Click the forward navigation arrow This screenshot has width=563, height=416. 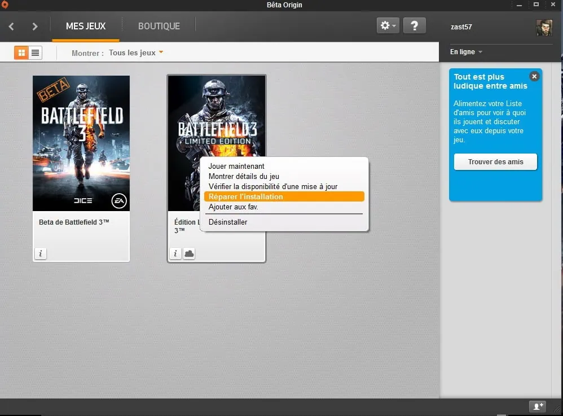[35, 27]
